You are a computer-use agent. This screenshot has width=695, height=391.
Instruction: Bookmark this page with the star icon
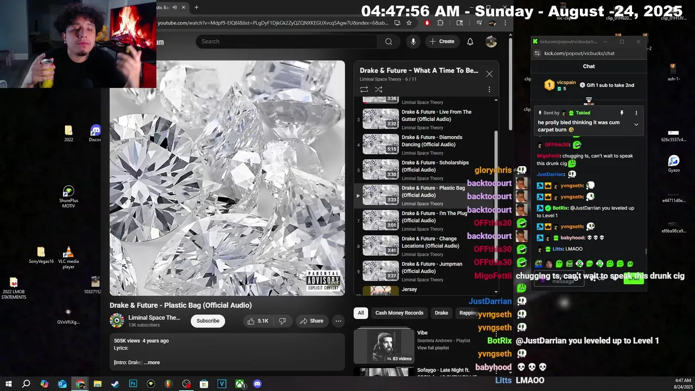click(x=409, y=23)
